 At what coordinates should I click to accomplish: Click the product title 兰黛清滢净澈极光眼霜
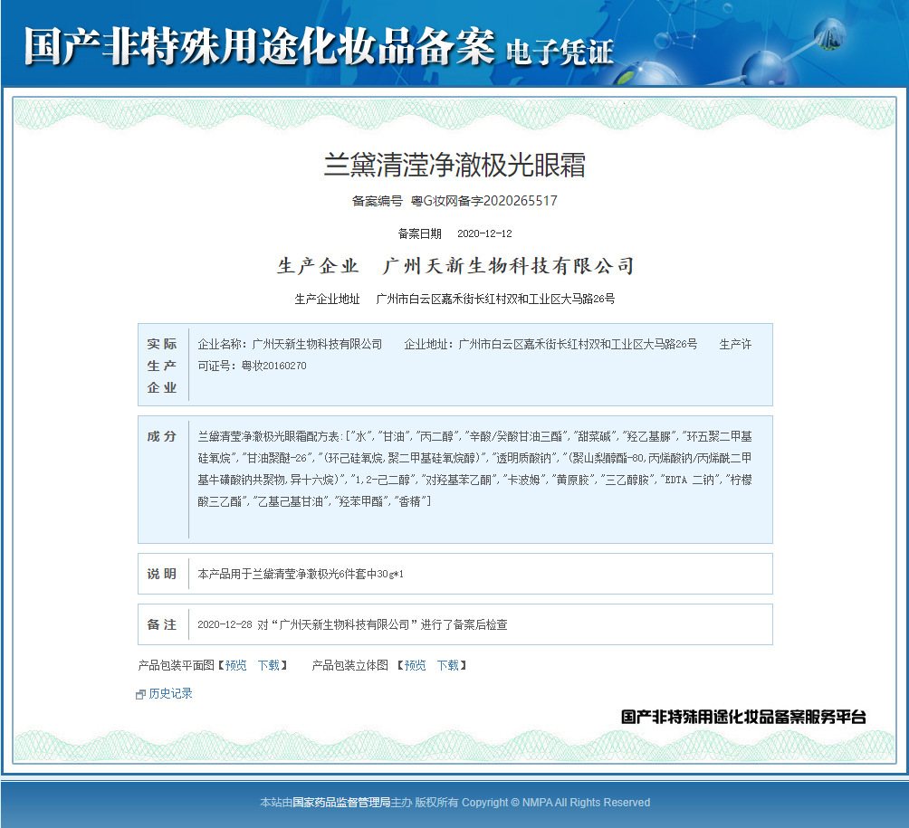point(454,165)
